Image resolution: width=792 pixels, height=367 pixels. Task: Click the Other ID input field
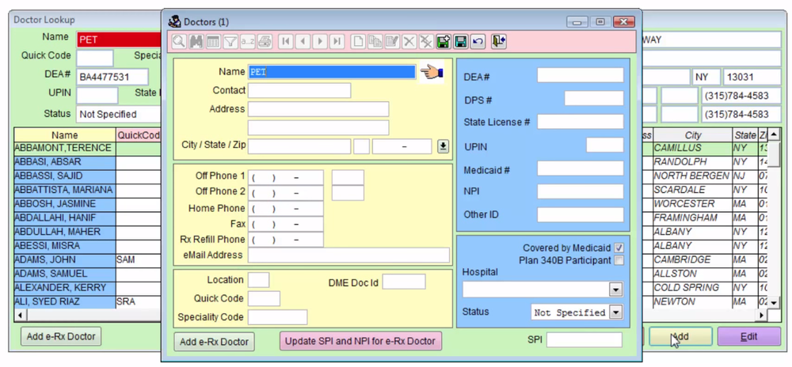tap(581, 215)
